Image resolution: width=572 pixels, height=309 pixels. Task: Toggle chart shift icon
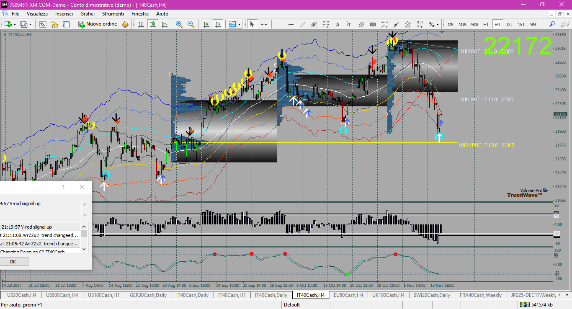click(218, 24)
